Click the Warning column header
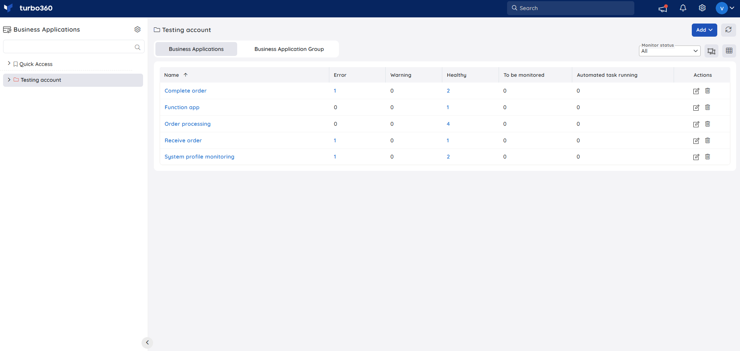Screen dimensions: 740x351 401,75
